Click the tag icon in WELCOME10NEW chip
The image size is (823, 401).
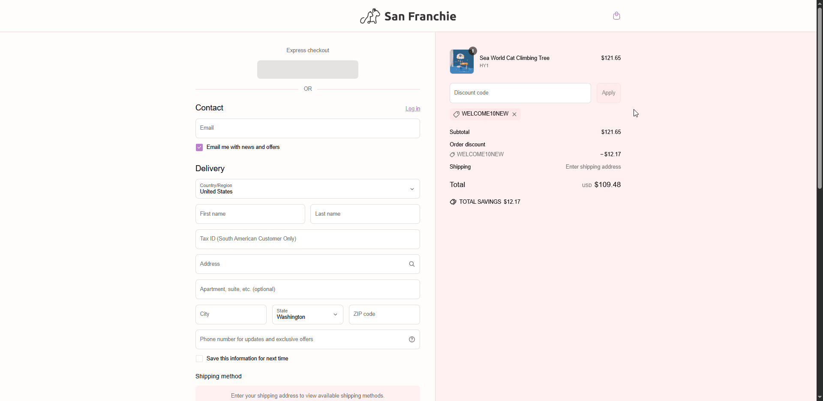(457, 114)
